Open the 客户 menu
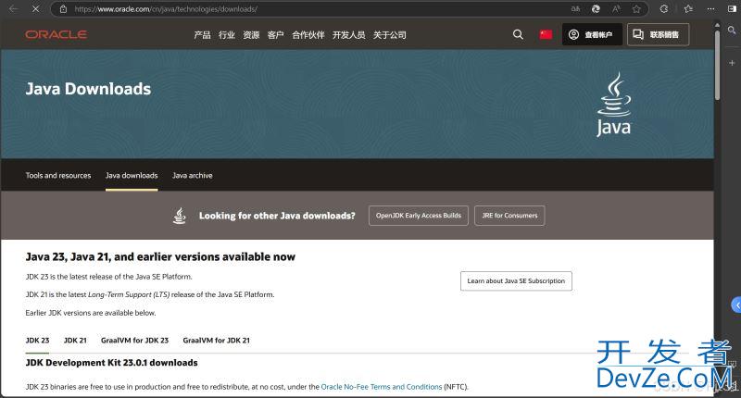The height and width of the screenshot is (398, 741). [275, 35]
